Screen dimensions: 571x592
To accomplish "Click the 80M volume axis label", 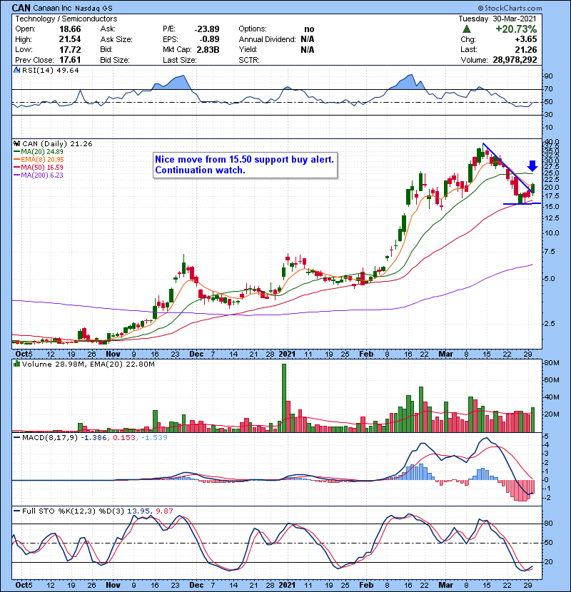I will (x=551, y=363).
